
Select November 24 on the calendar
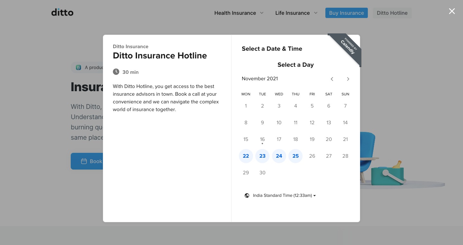279,156
